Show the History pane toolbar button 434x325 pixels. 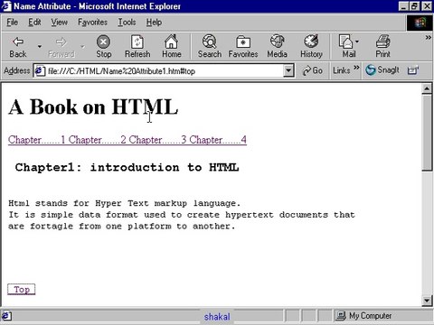pyautogui.click(x=311, y=47)
